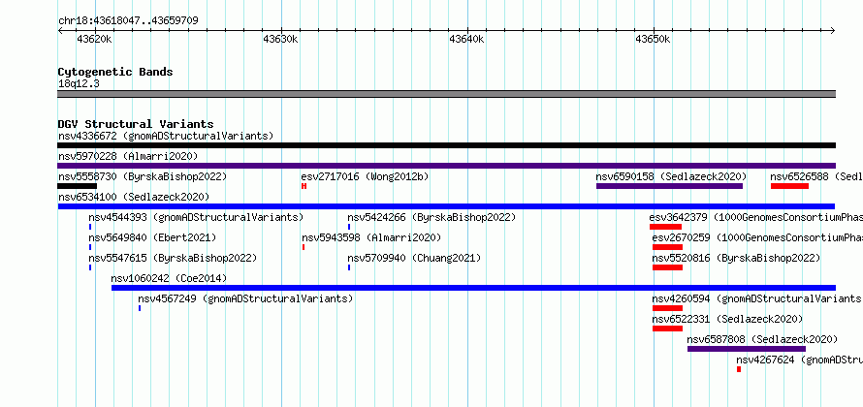Click the red nsv6526588 variant bar
Image resolution: width=863 pixels, height=407 pixels.
tap(789, 186)
